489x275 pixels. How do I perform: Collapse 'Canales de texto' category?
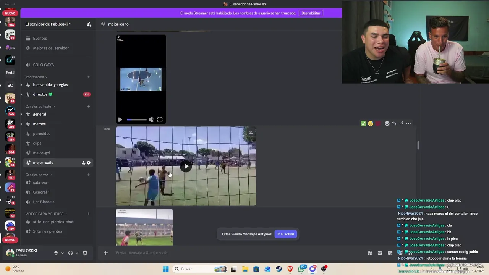[x=40, y=107]
